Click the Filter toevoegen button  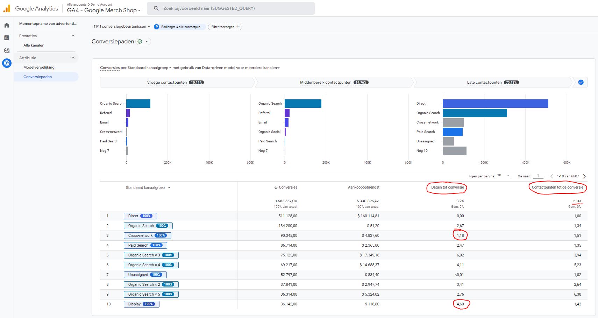pyautogui.click(x=225, y=27)
